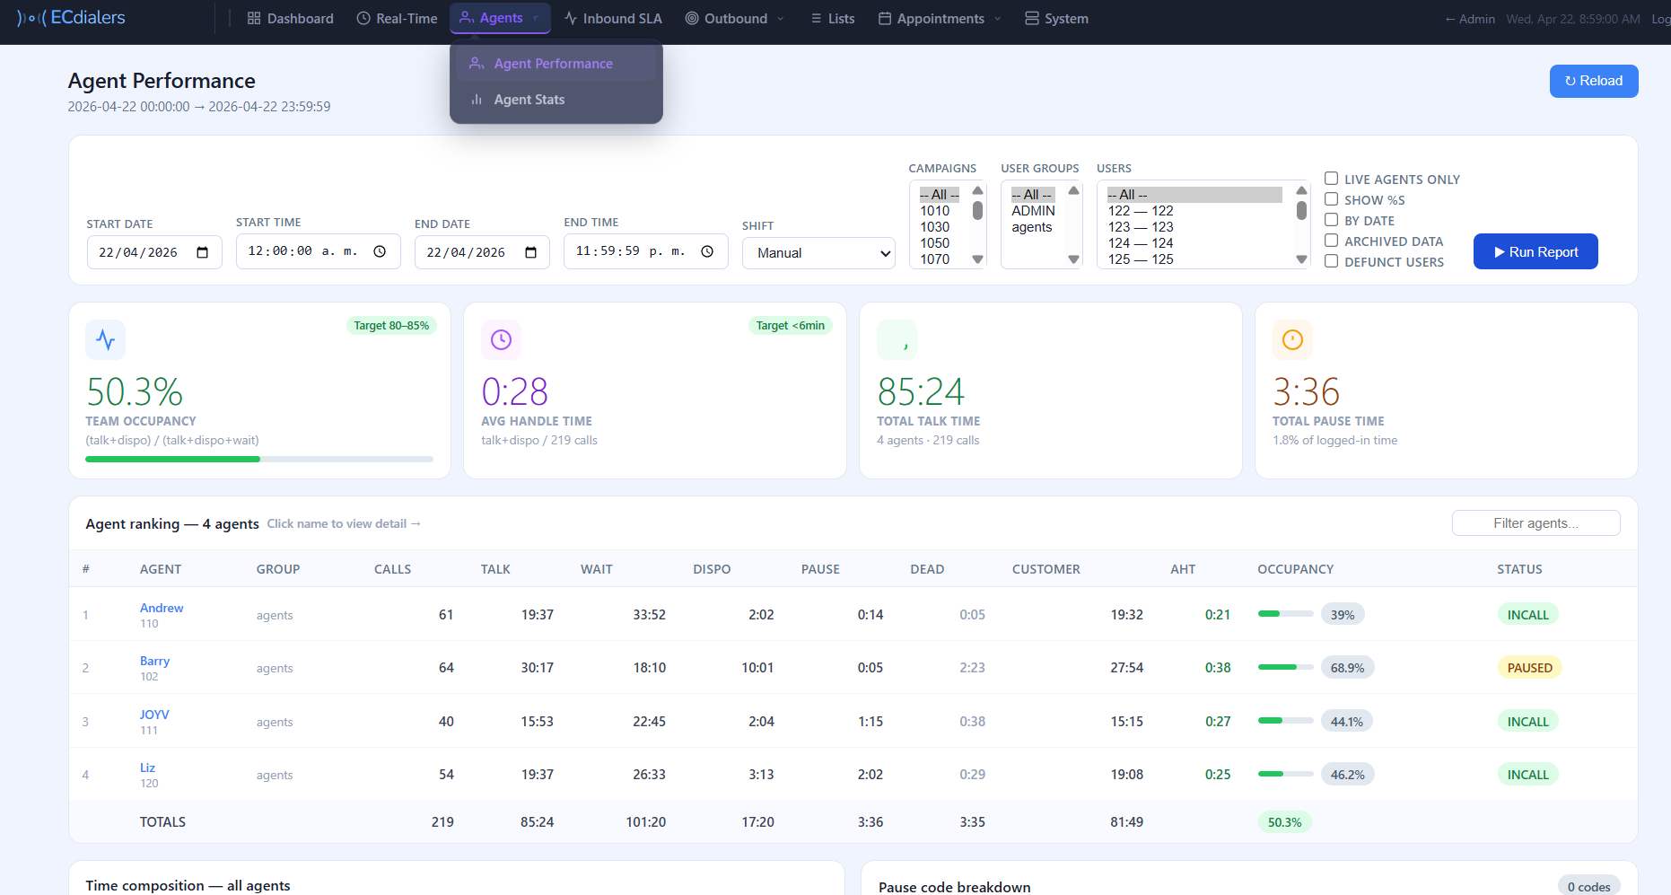This screenshot has height=895, width=1671.
Task: Open agent Barry's detail link
Action: pyautogui.click(x=154, y=661)
